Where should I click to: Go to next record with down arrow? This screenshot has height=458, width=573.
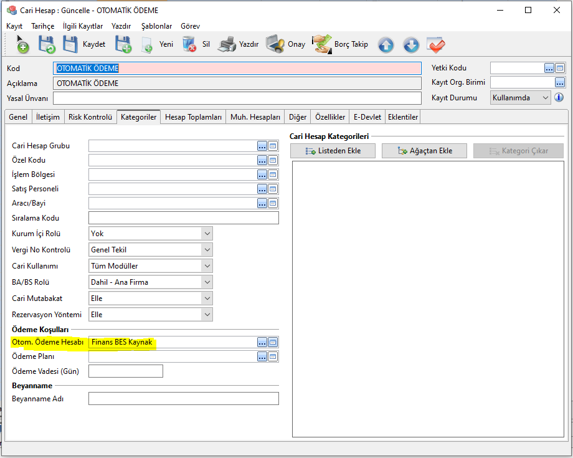(x=410, y=45)
